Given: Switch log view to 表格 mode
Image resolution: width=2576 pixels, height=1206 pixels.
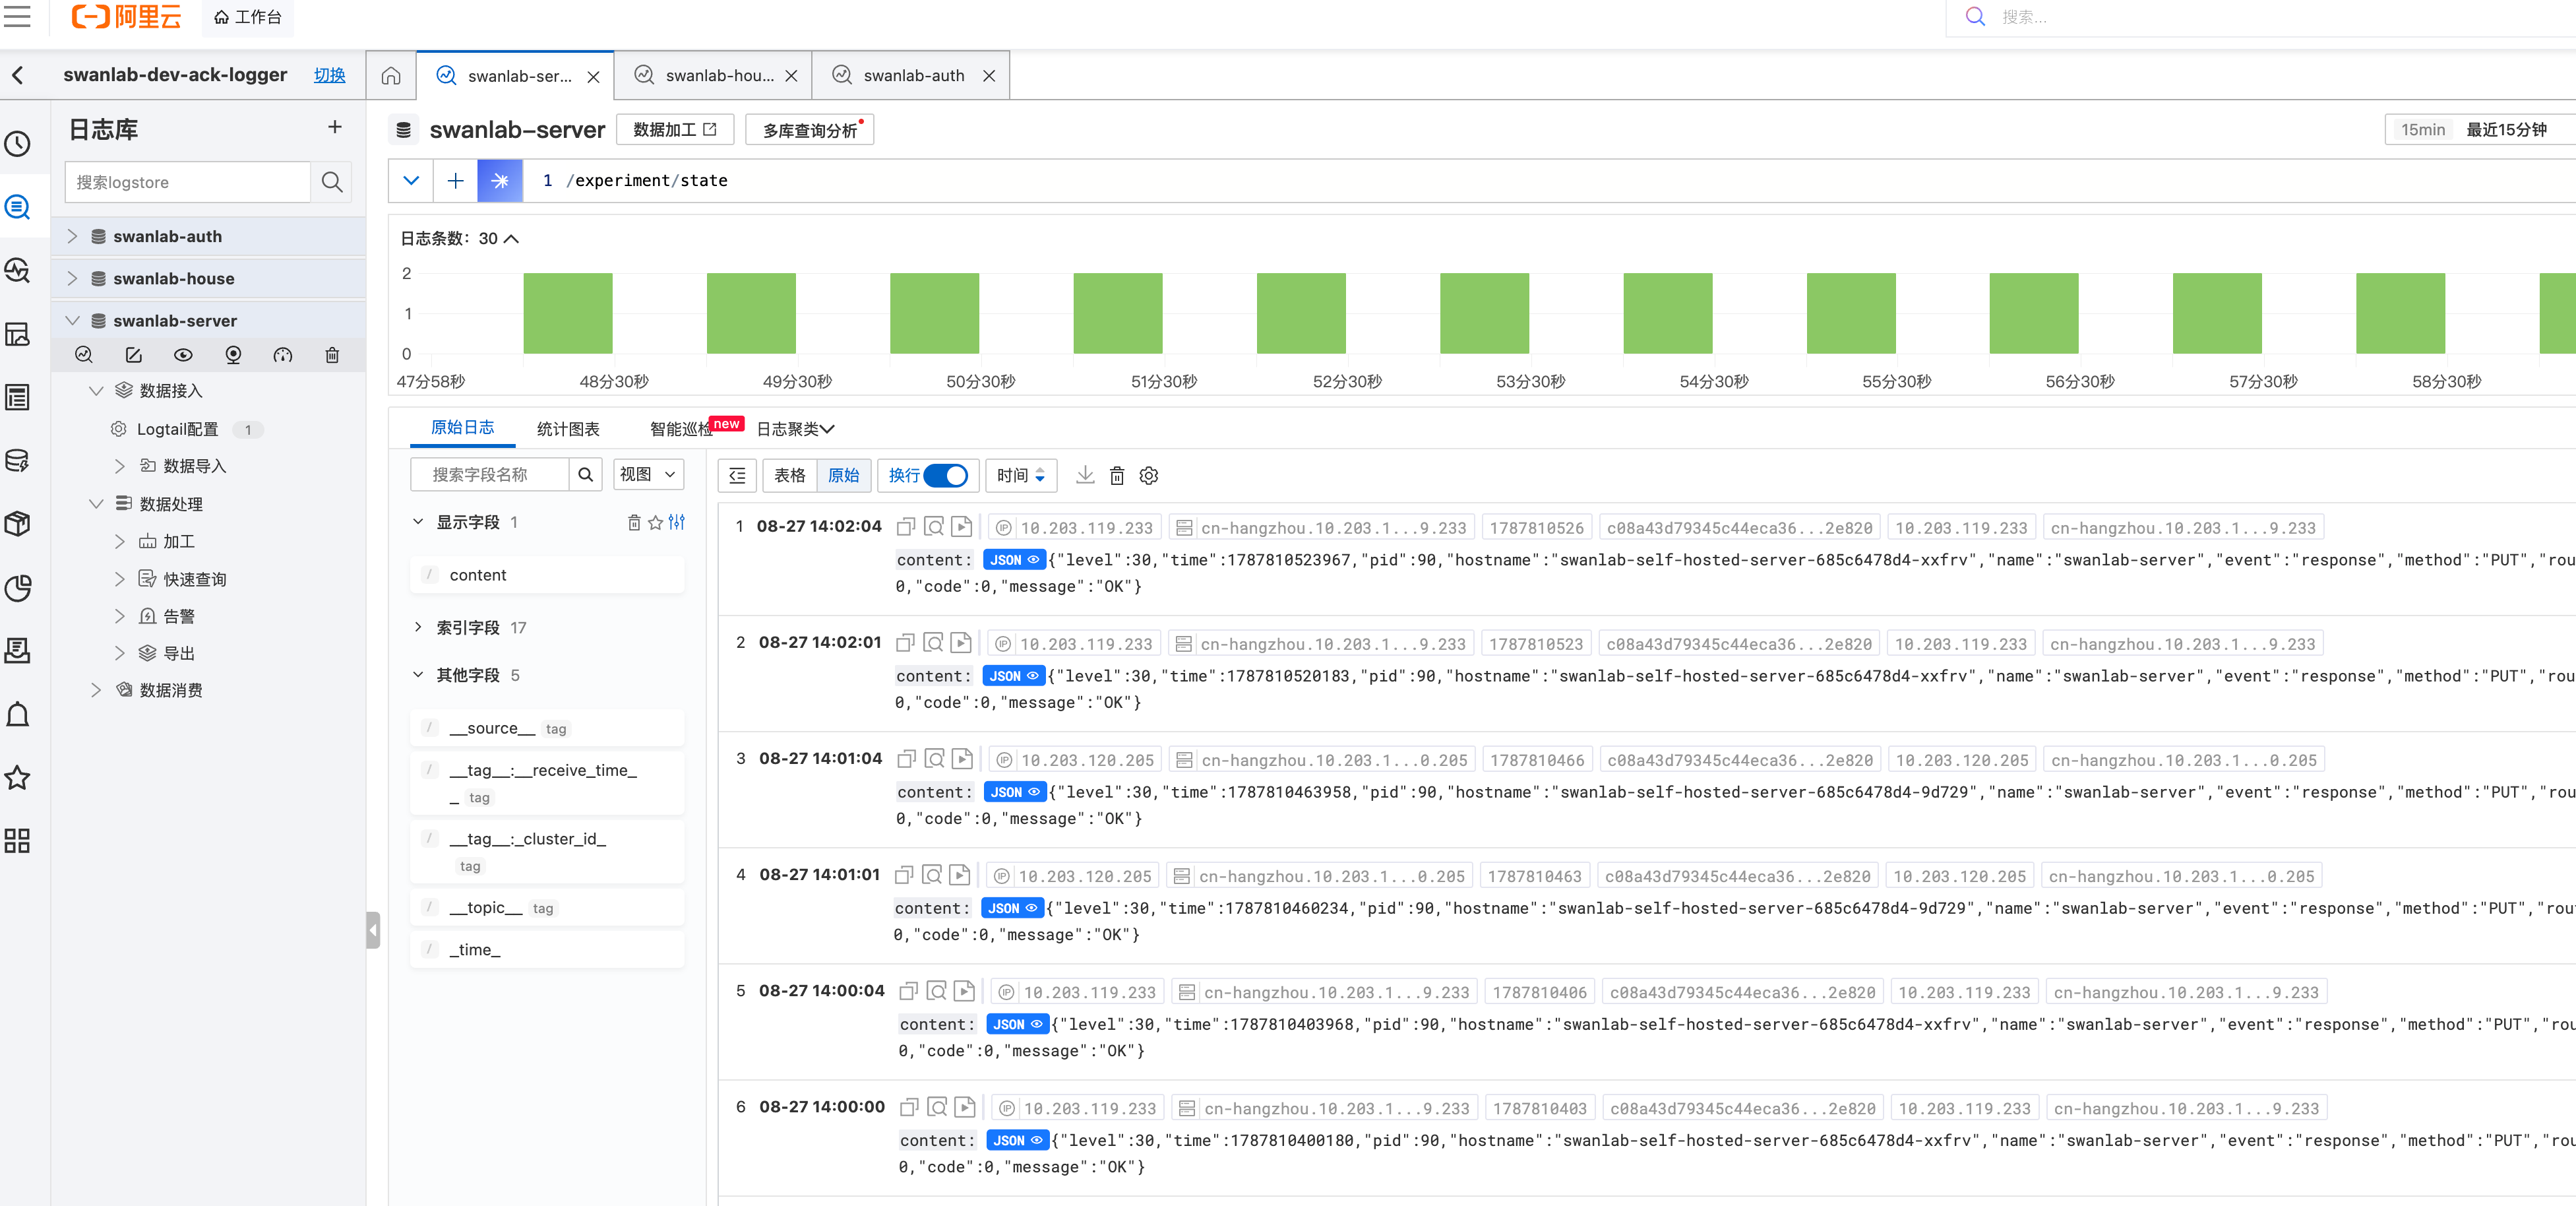Looking at the screenshot, I should click(x=790, y=476).
